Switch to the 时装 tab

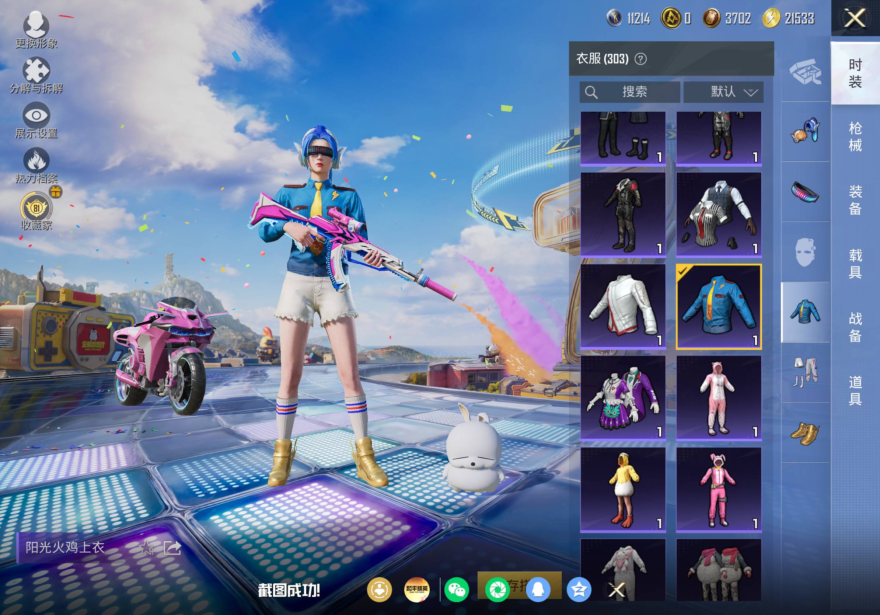855,73
